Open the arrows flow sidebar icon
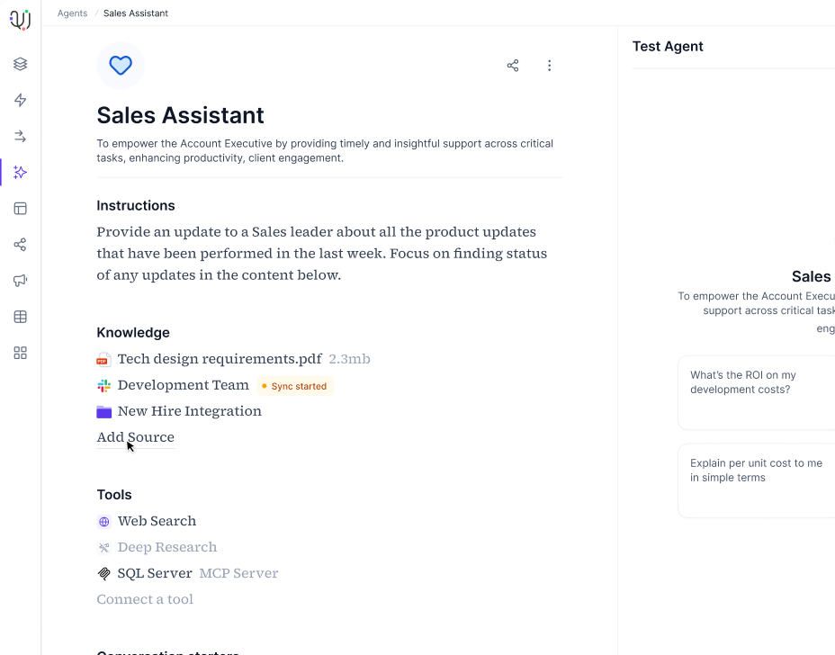The image size is (835, 655). [20, 137]
